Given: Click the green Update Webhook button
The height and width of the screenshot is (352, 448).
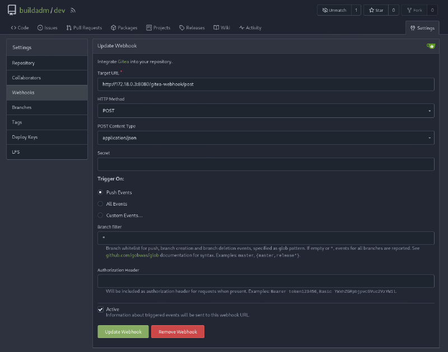Looking at the screenshot, I should click(123, 332).
